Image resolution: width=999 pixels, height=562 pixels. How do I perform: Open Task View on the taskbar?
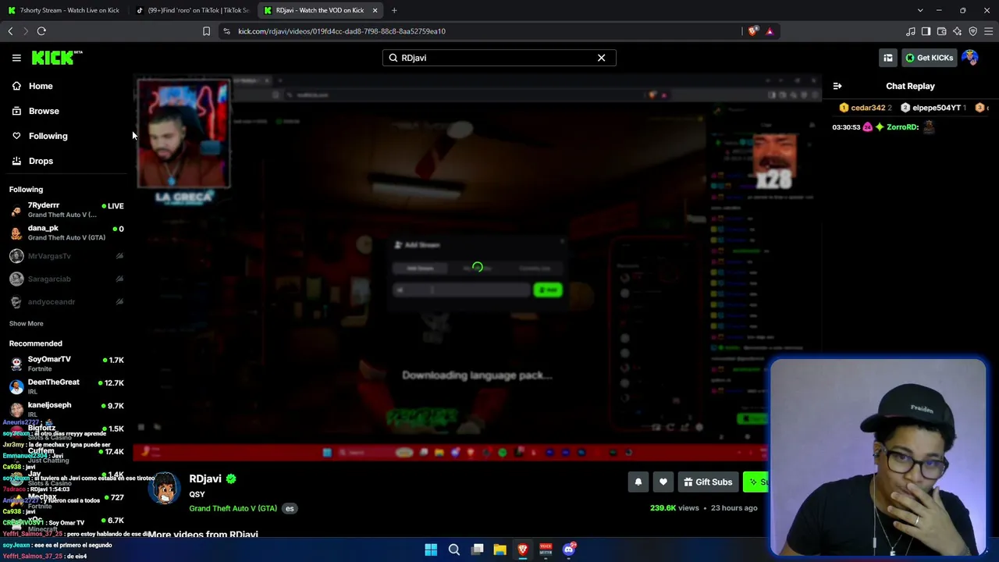(x=478, y=550)
